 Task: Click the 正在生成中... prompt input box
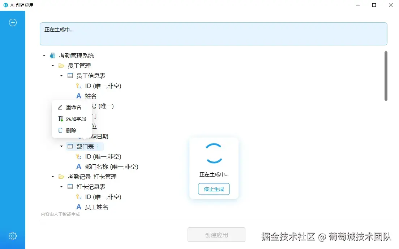tap(213, 34)
